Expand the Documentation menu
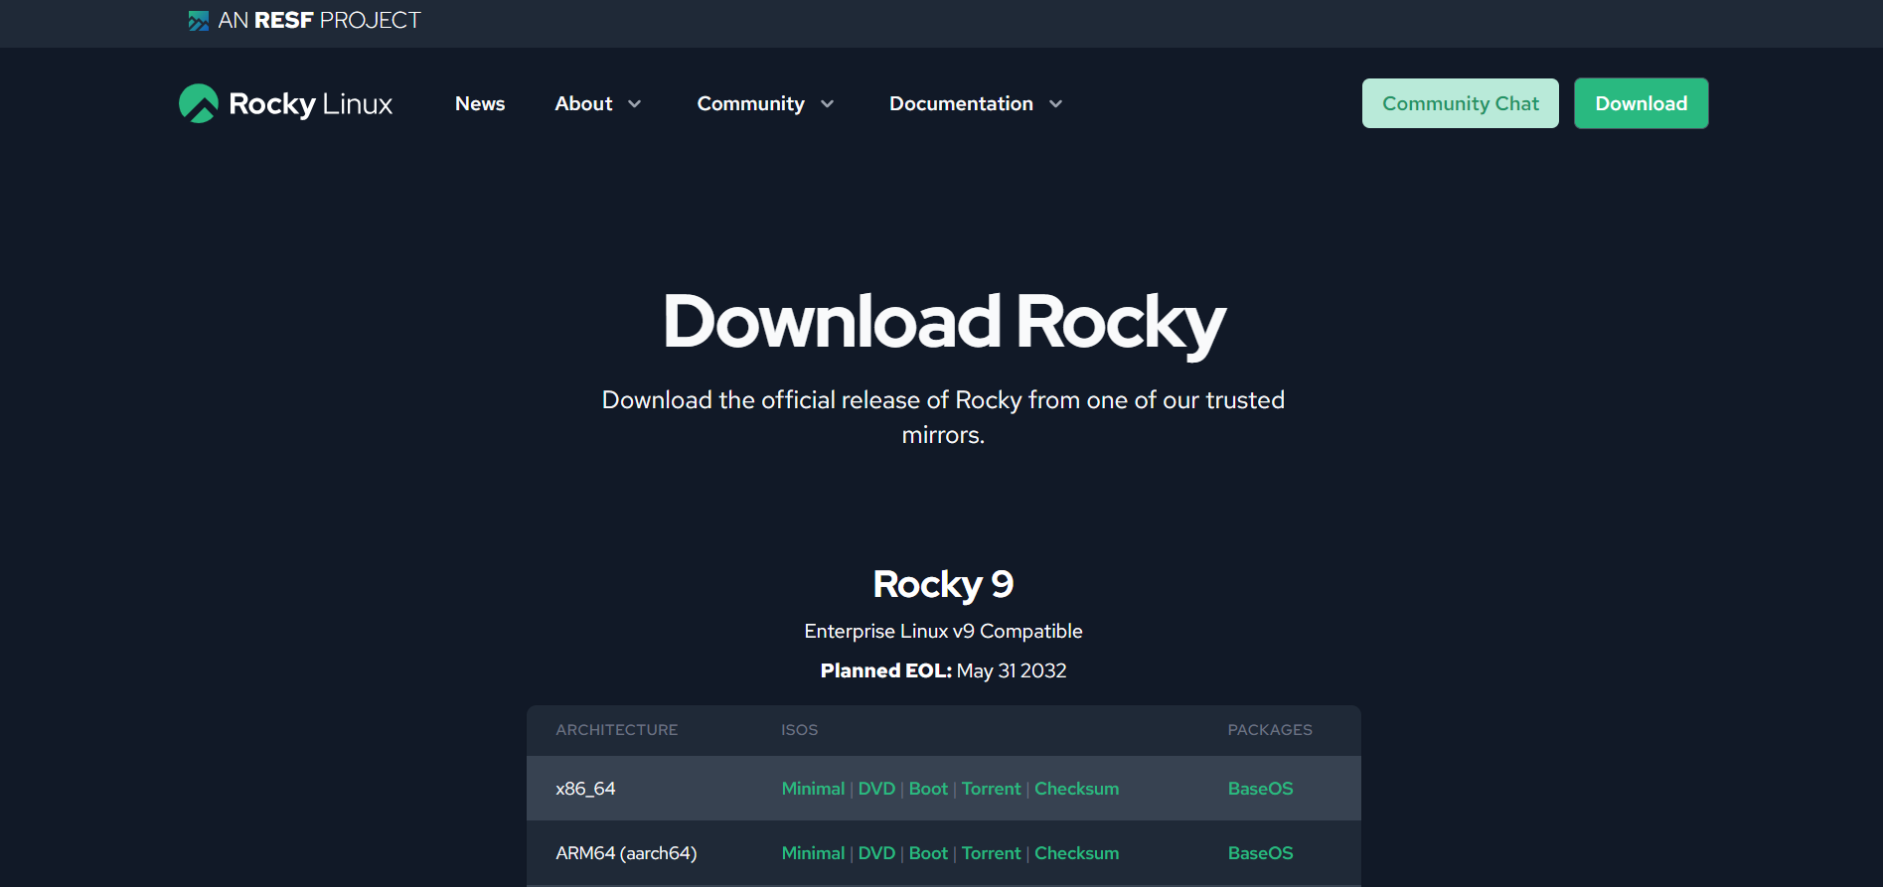The width and height of the screenshot is (1883, 887). click(976, 103)
